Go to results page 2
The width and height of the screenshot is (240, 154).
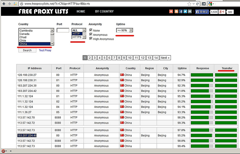pyautogui.click(x=90, y=58)
